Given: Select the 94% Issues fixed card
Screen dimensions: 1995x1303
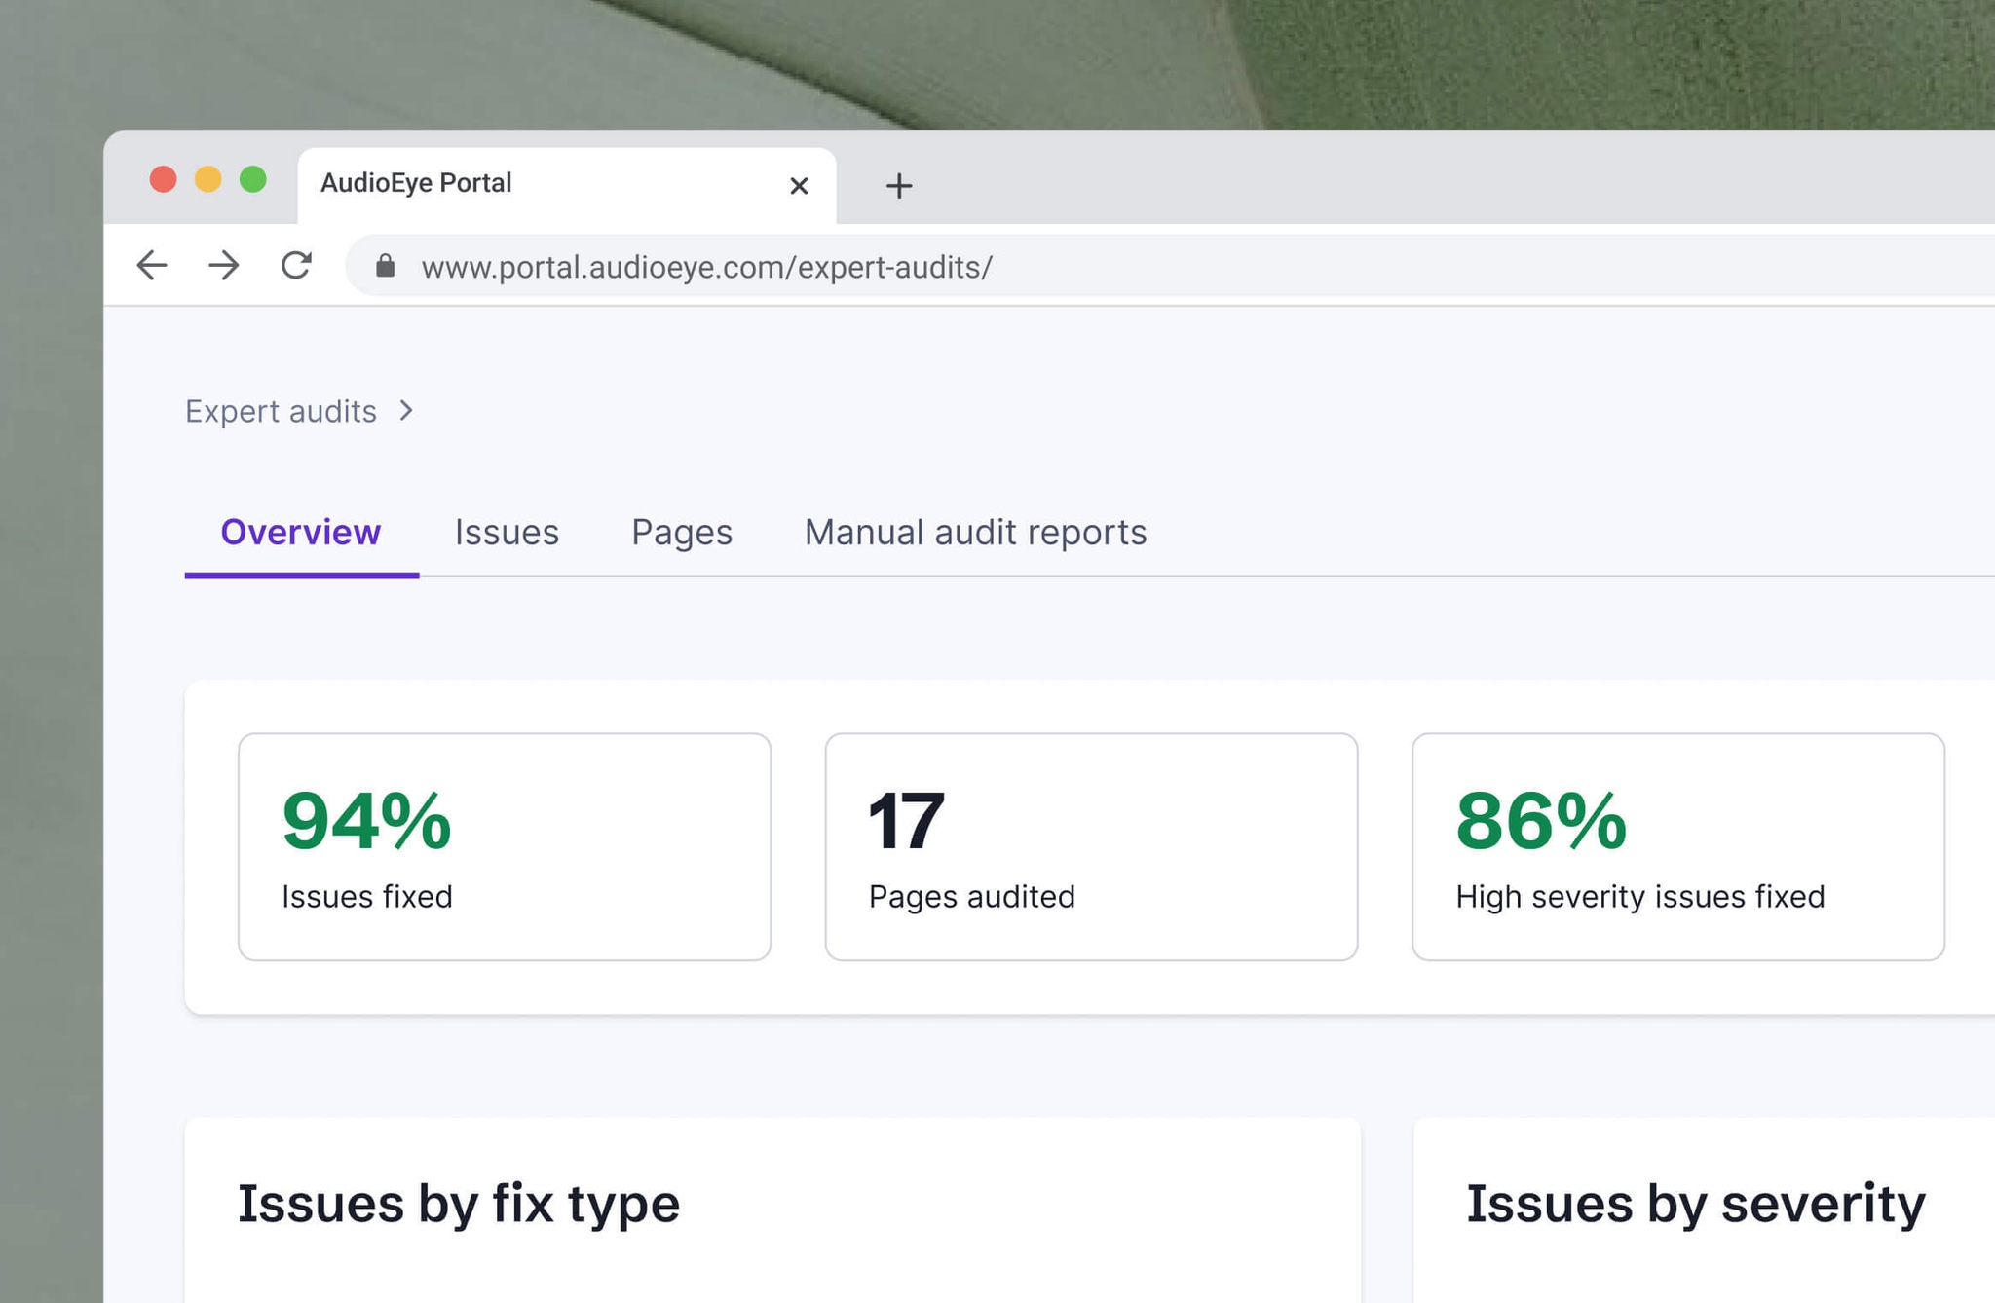Looking at the screenshot, I should pos(505,846).
